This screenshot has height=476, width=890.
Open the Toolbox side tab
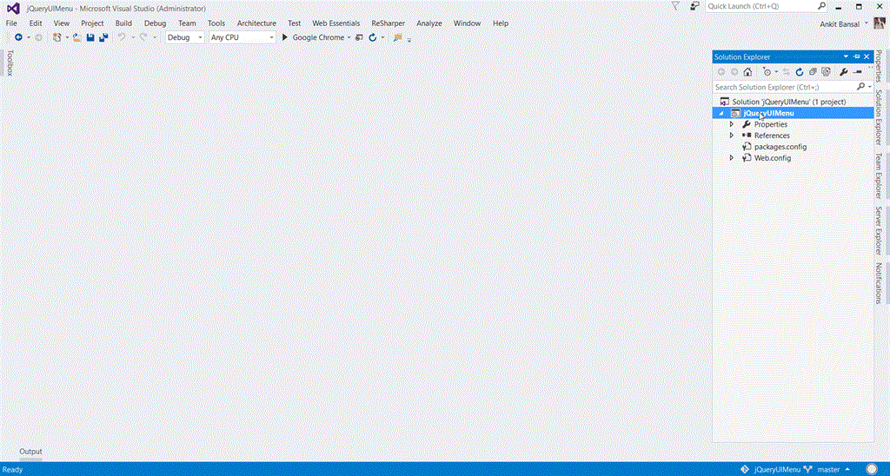click(10, 63)
